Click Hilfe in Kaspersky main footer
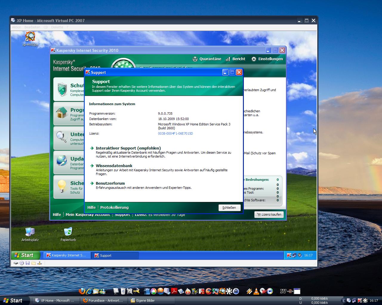The width and height of the screenshot is (382, 305). (57, 214)
